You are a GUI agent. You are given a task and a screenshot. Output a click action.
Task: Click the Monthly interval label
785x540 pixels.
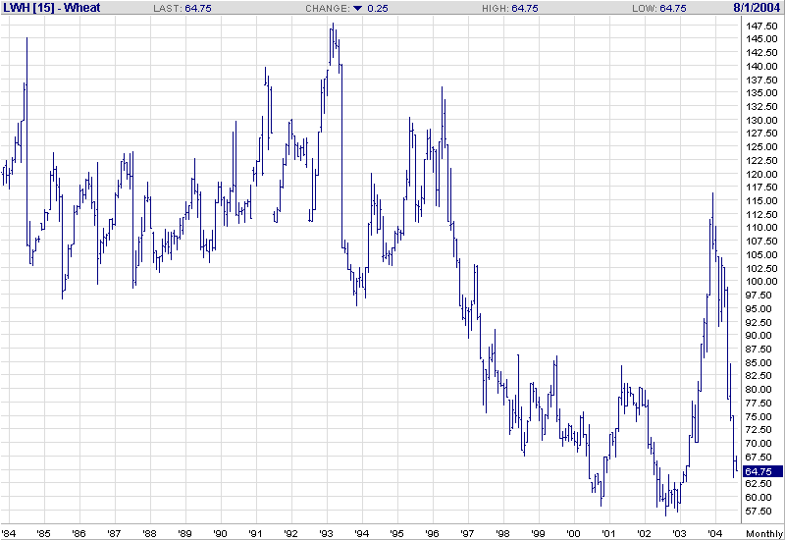pyautogui.click(x=764, y=533)
